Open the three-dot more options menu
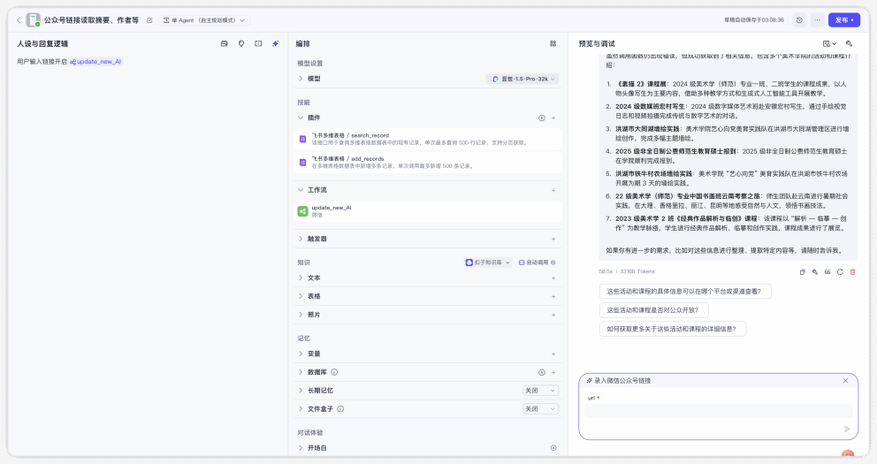The image size is (877, 464). tap(817, 19)
